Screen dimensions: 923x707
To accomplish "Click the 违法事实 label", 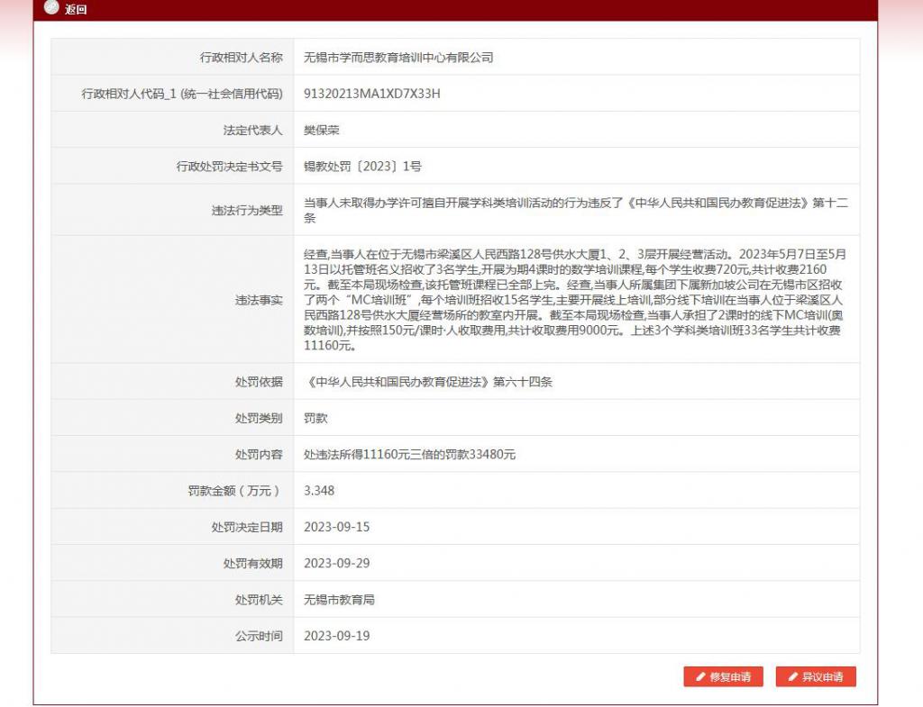I will [x=259, y=300].
